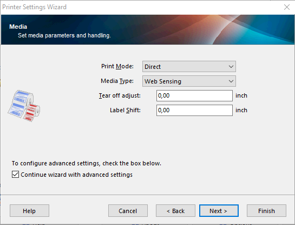Click the label rolls media icon

(x=24, y=106)
